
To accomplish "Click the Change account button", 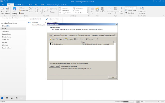I will coord(69,39).
